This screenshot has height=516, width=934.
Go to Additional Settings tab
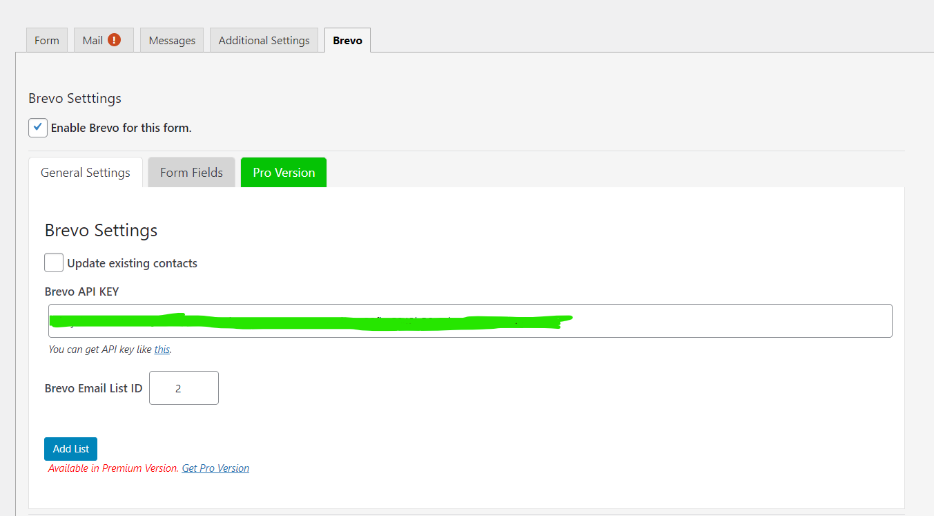click(264, 40)
